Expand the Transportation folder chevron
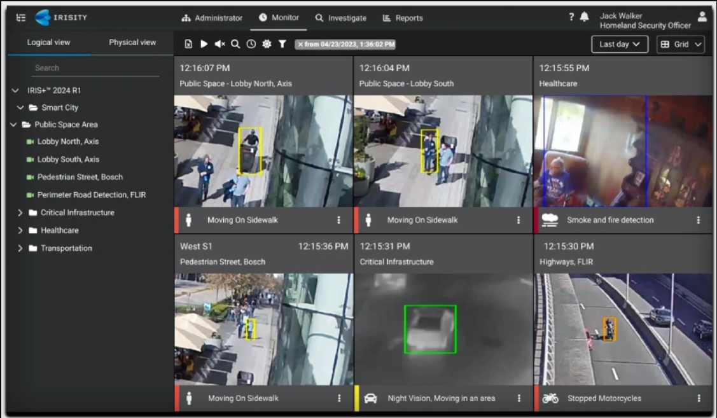Image resolution: width=717 pixels, height=418 pixels. coord(20,248)
